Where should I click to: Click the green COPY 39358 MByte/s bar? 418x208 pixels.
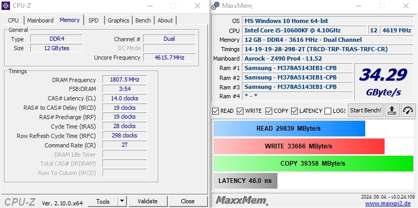tap(313, 164)
